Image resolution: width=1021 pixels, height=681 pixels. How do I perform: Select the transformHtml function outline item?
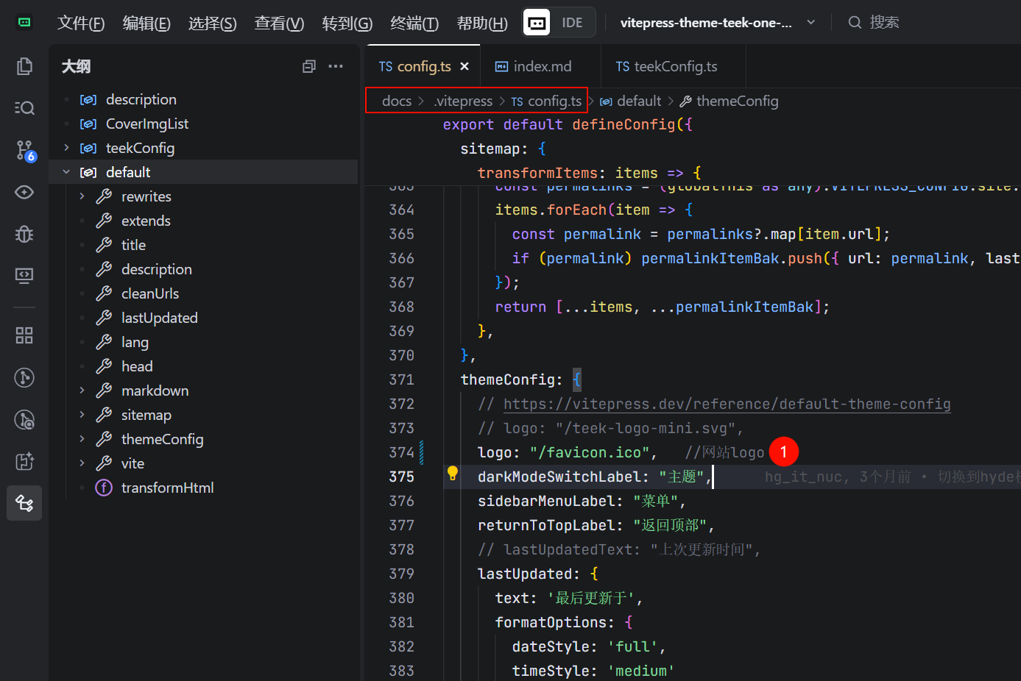pyautogui.click(x=168, y=488)
